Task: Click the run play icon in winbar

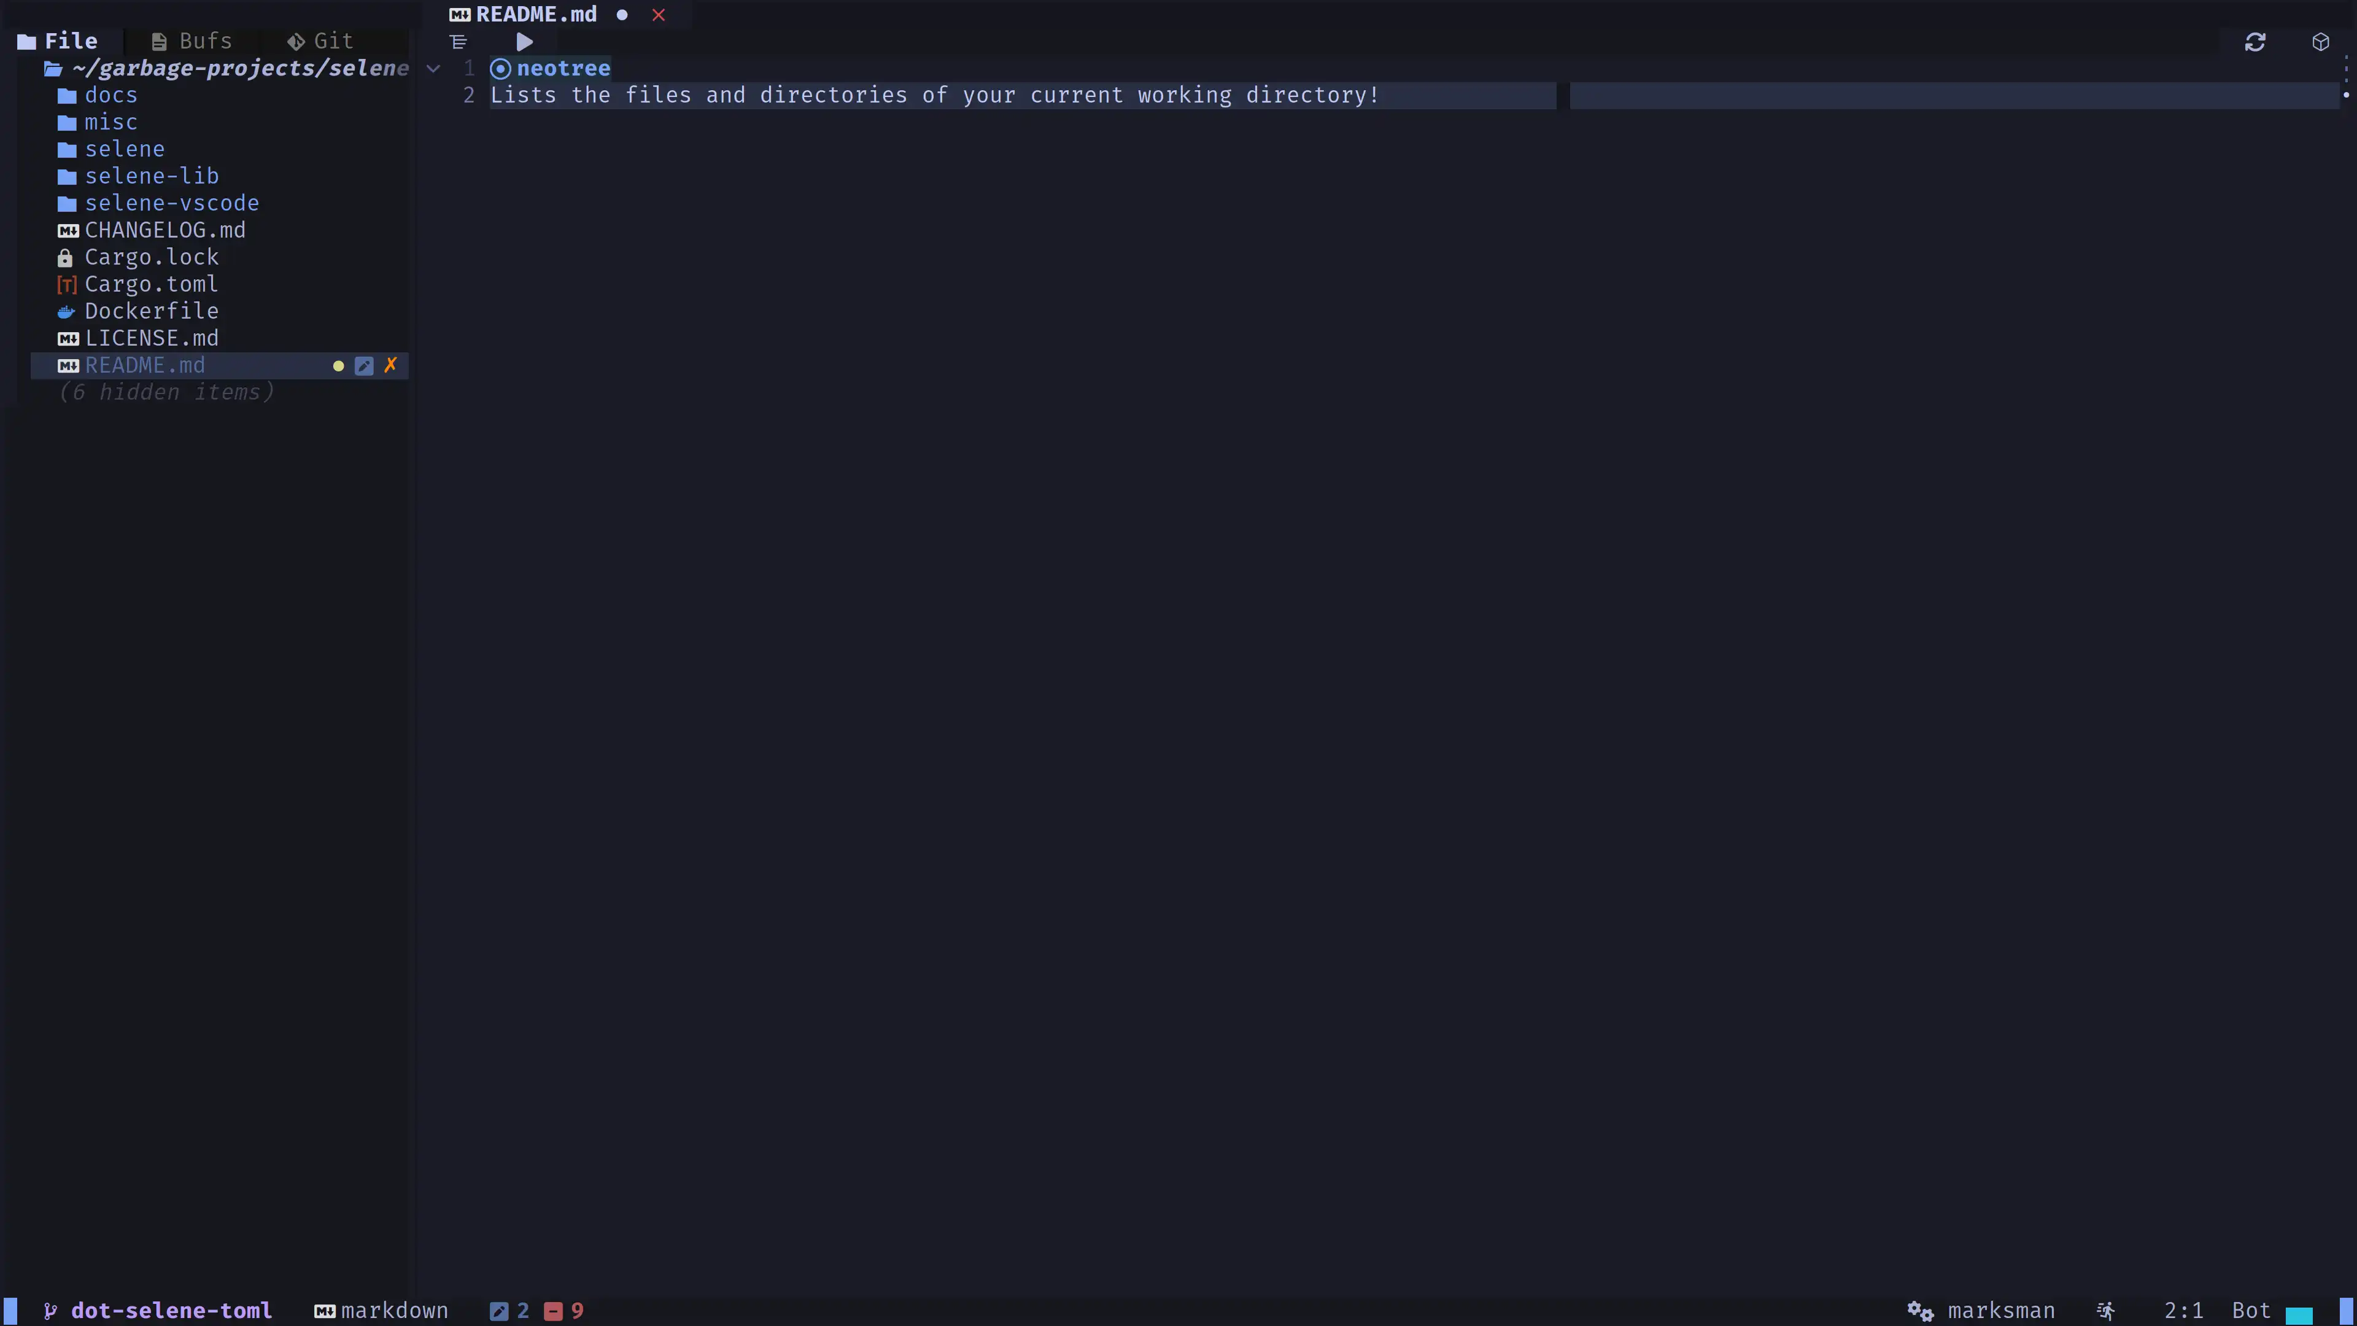Action: (x=524, y=42)
